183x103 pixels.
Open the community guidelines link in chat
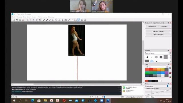tap(67, 87)
